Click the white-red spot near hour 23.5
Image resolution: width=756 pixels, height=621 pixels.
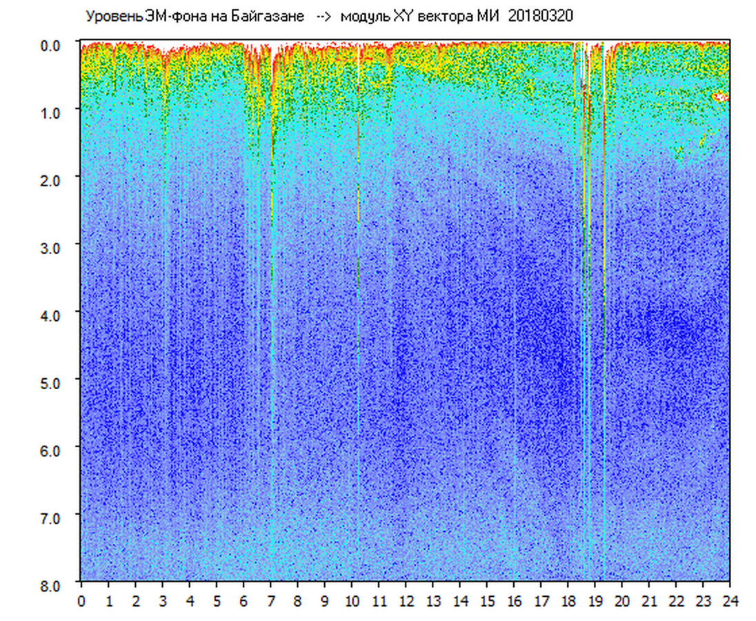720,97
